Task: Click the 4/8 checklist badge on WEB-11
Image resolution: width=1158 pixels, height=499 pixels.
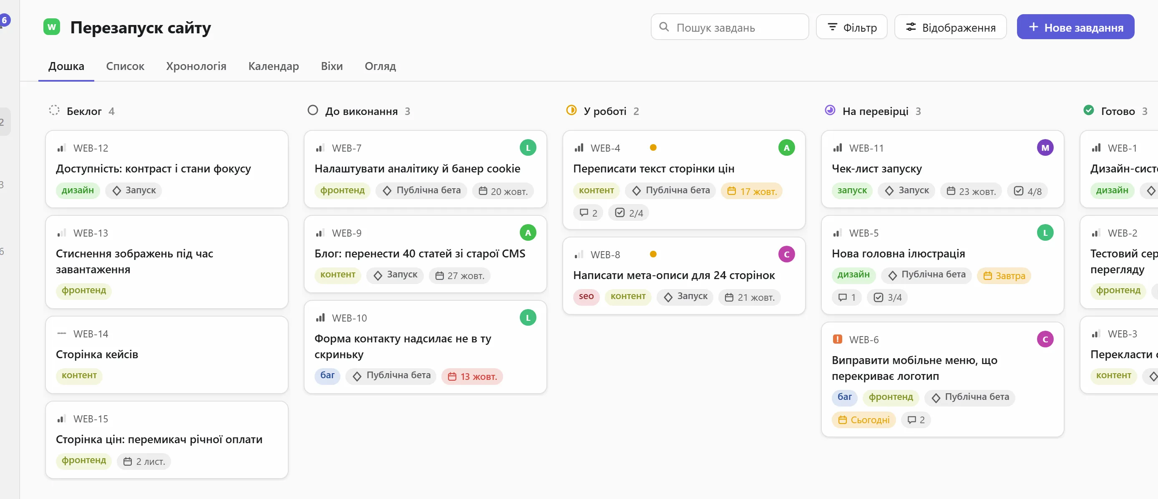Action: coord(1027,191)
